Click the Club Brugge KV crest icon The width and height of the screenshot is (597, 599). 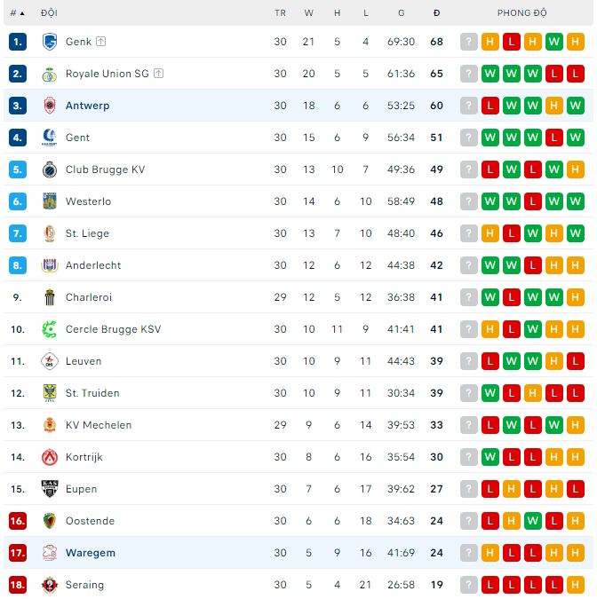(50, 169)
